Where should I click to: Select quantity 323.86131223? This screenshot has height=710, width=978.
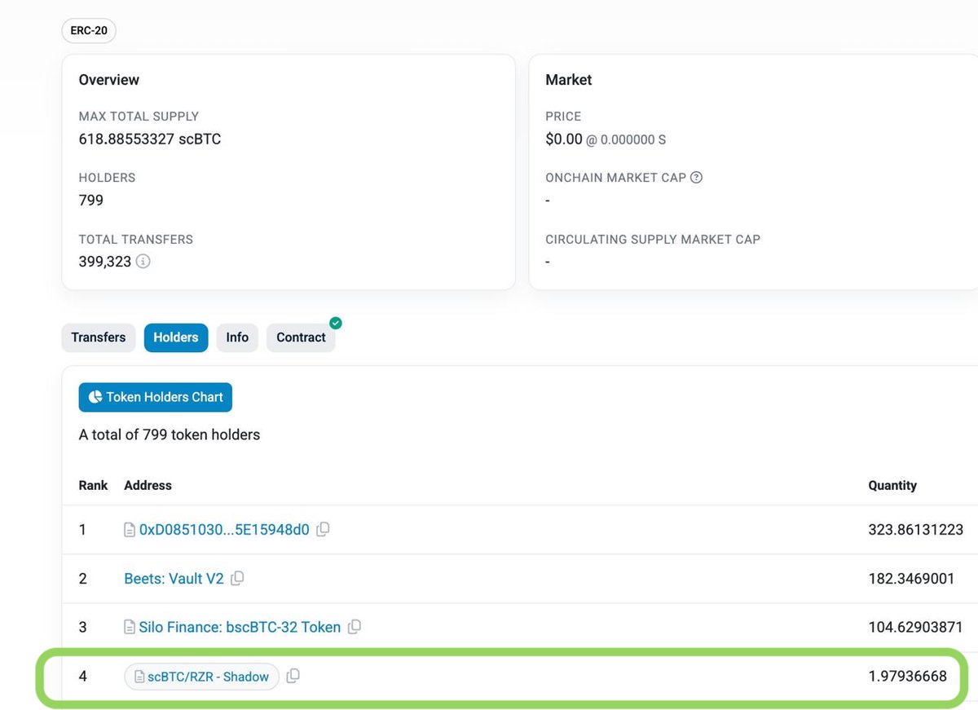[x=915, y=530]
